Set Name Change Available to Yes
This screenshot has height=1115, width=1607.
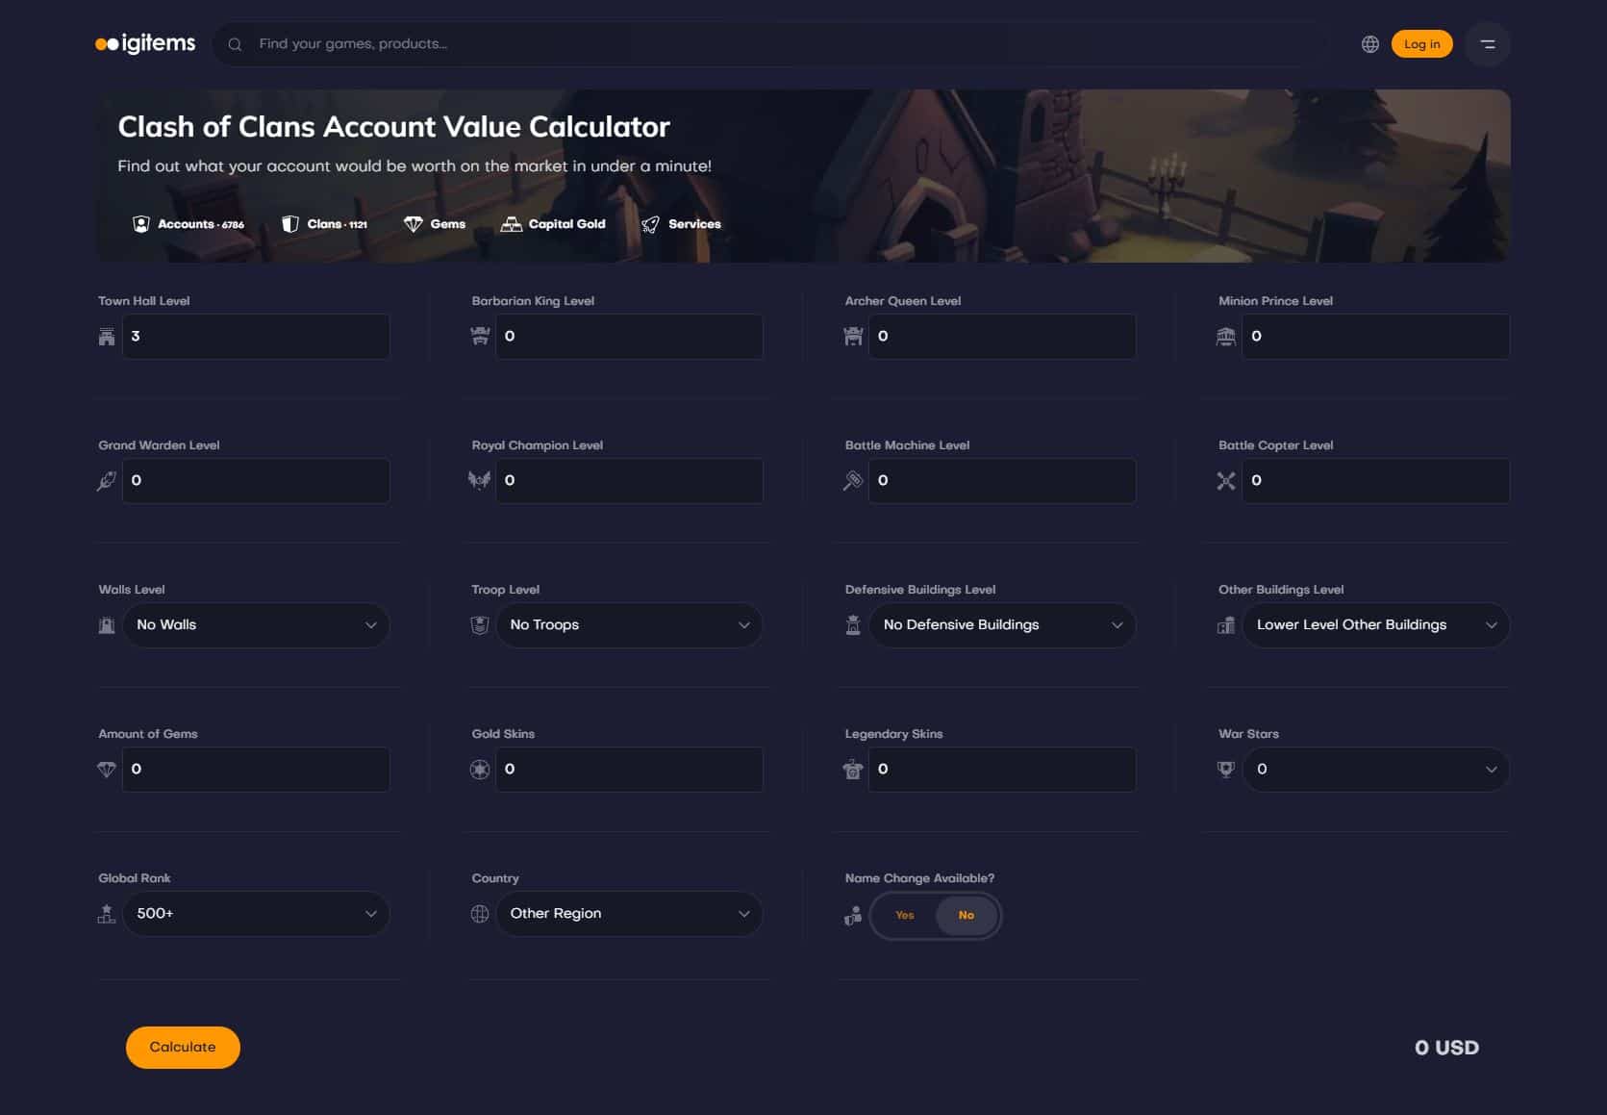(905, 915)
